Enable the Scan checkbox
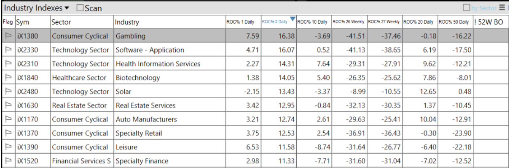This screenshot has width=510, height=168. click(x=80, y=8)
